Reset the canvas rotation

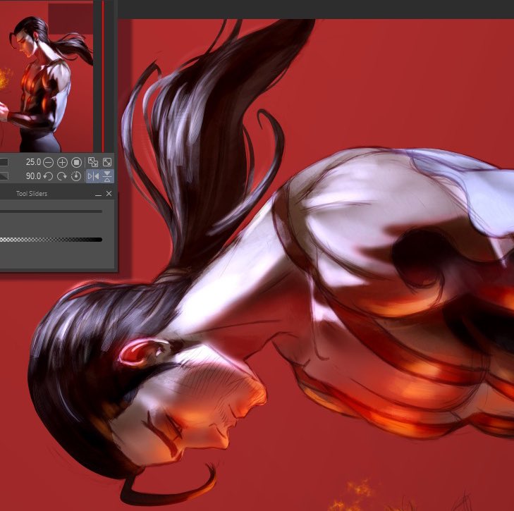76,176
